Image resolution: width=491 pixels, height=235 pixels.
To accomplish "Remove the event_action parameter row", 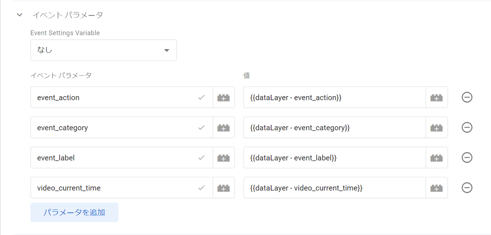I will [467, 97].
